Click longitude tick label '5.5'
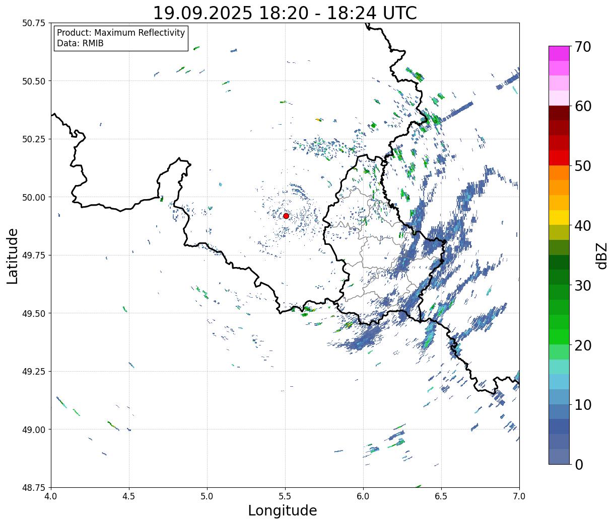This screenshot has width=614, height=523. (x=285, y=496)
